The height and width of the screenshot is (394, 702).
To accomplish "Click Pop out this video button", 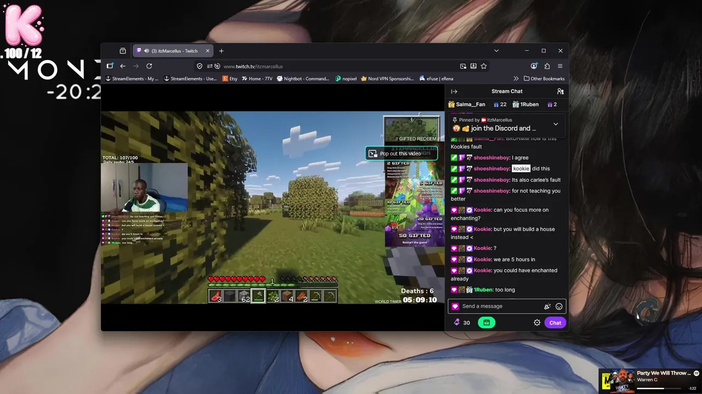I will point(401,154).
